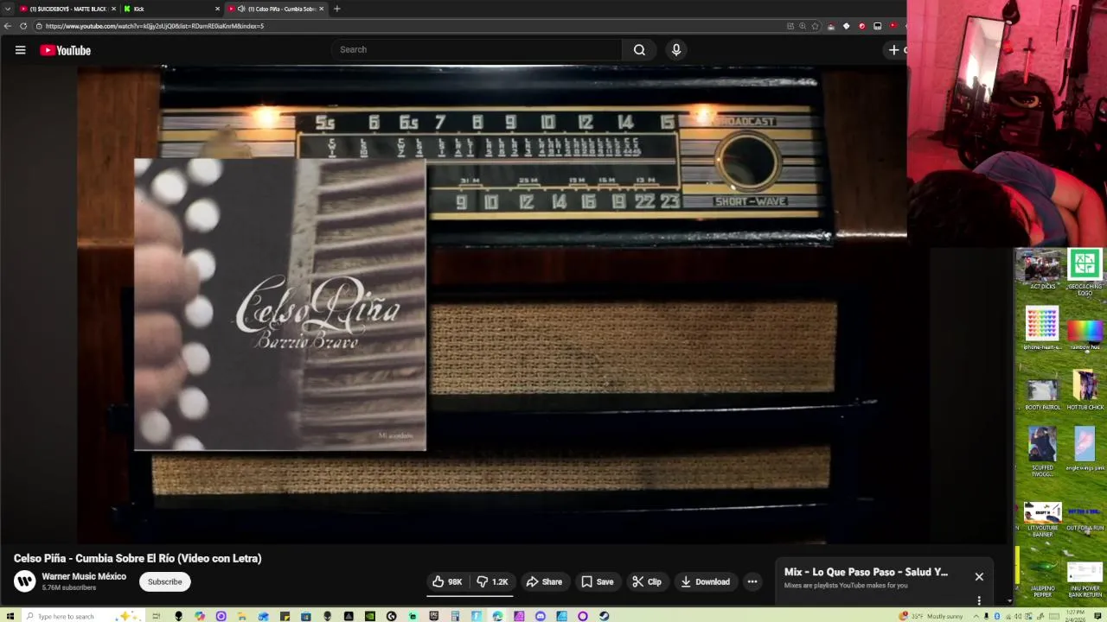Click the YouTube search field
Screen dimensions: 1107x622
pos(476,49)
